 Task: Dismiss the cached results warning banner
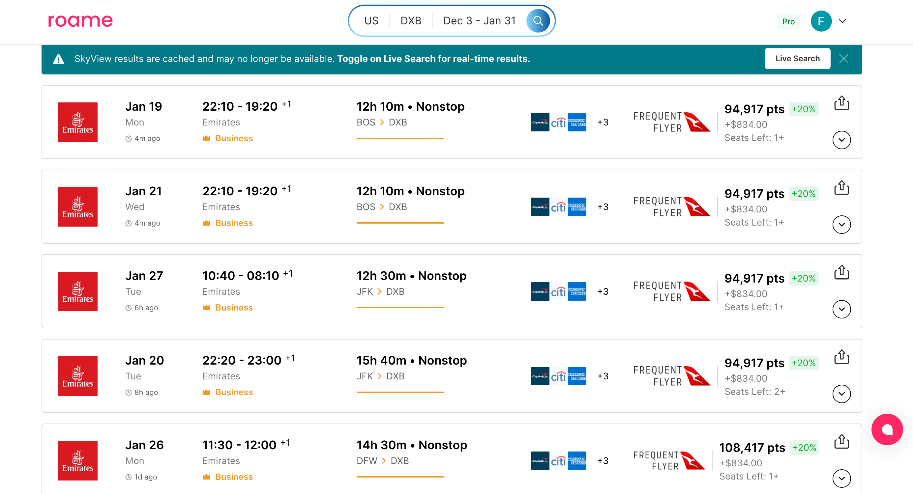844,59
